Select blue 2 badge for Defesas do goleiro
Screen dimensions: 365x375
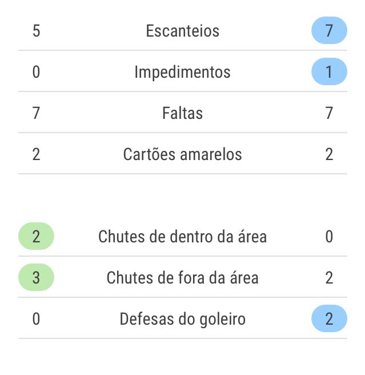pos(329,319)
